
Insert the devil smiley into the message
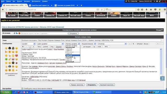[16, 55]
